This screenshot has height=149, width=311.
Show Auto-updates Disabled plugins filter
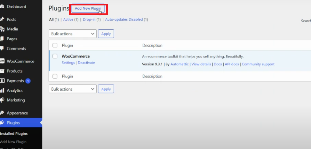pyautogui.click(x=124, y=19)
